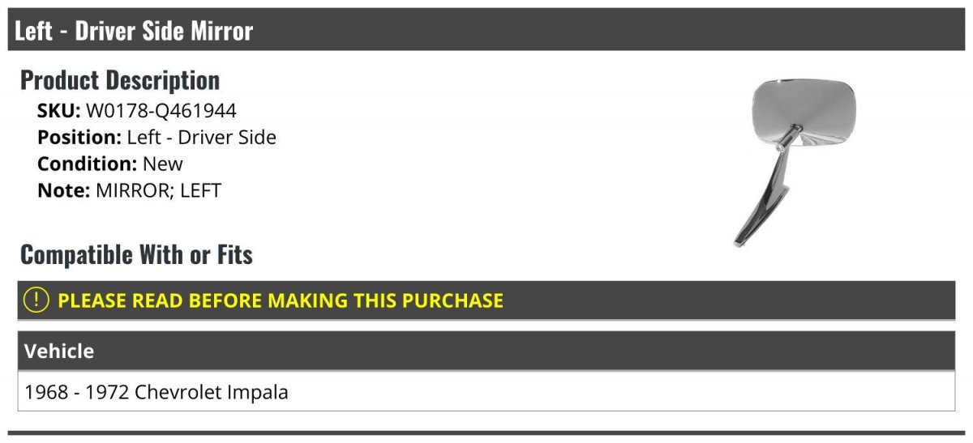Click the Vehicle column header
This screenshot has width=973, height=443.
tap(486, 351)
